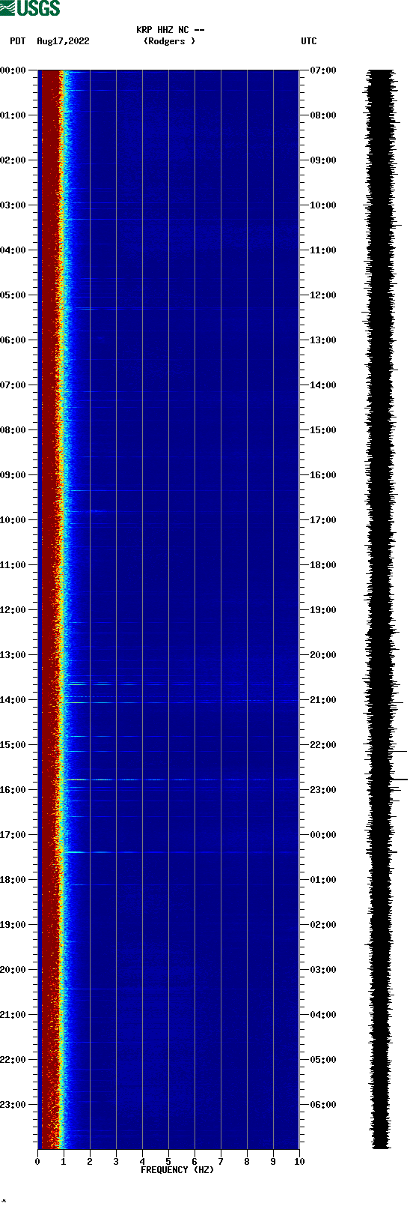This screenshot has width=413, height=1209.
Task: Click the FREQUENCY (HZ) axis label
Action: 177,1170
